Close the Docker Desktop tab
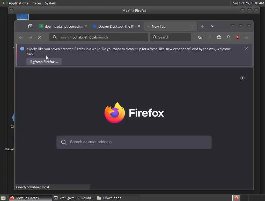 click(x=139, y=26)
